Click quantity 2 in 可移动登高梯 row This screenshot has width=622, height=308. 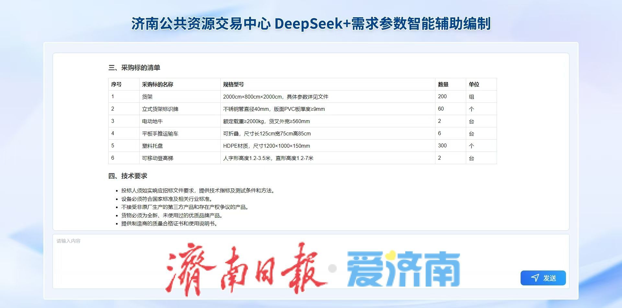(439, 158)
